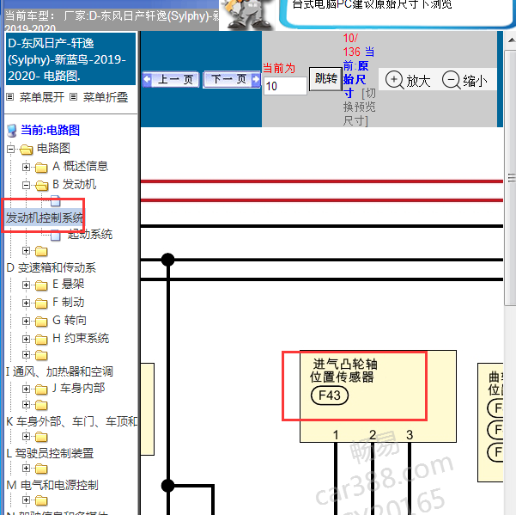516x515 pixels.
Task: Expand all menus with 菜单展开
Action: click(x=41, y=97)
